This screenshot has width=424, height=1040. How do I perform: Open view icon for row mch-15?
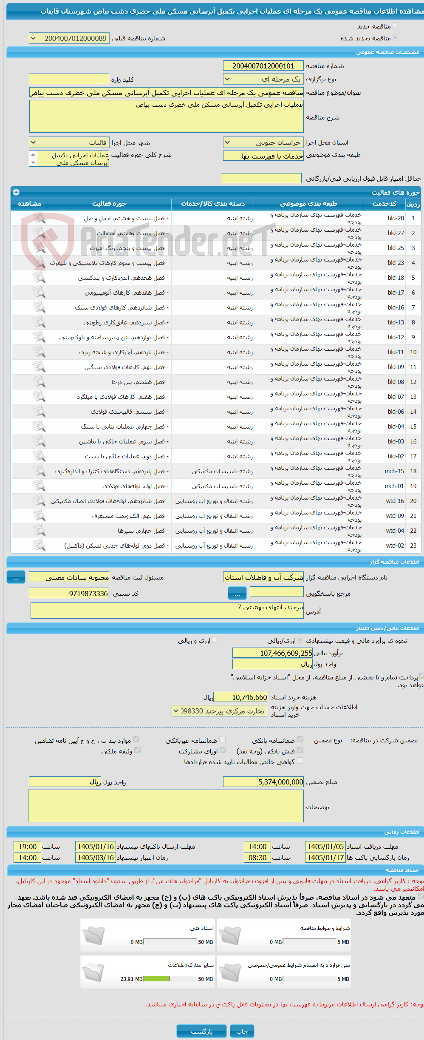(39, 471)
